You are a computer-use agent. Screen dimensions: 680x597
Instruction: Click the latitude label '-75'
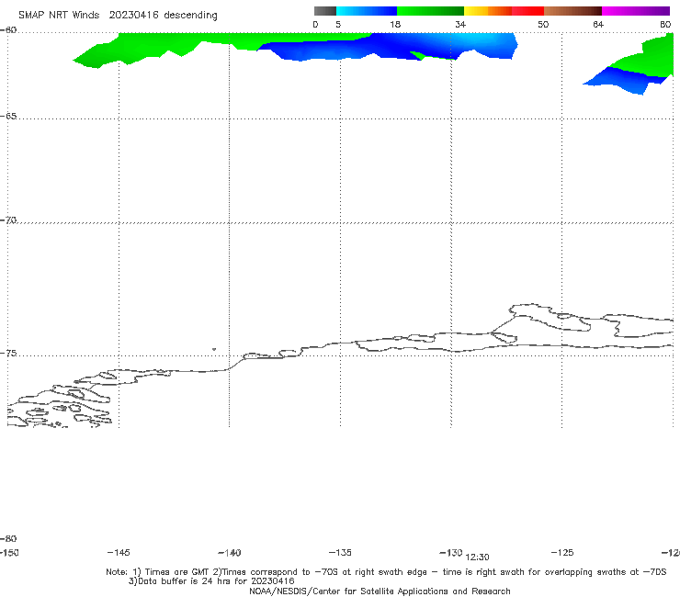pos(8,354)
